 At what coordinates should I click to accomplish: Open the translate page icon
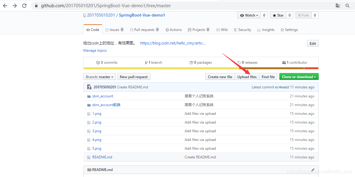pyautogui.click(x=338, y=6)
